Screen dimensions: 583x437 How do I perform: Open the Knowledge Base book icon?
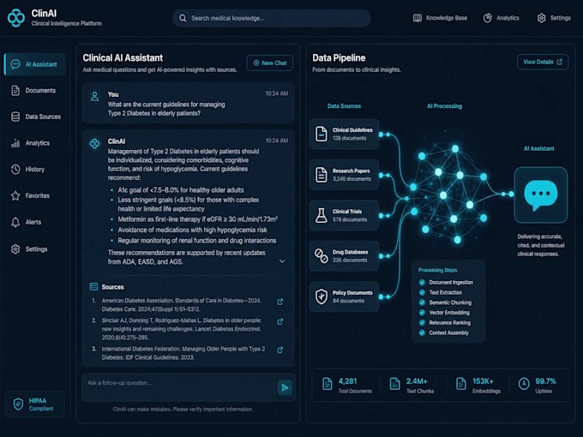pyautogui.click(x=418, y=18)
